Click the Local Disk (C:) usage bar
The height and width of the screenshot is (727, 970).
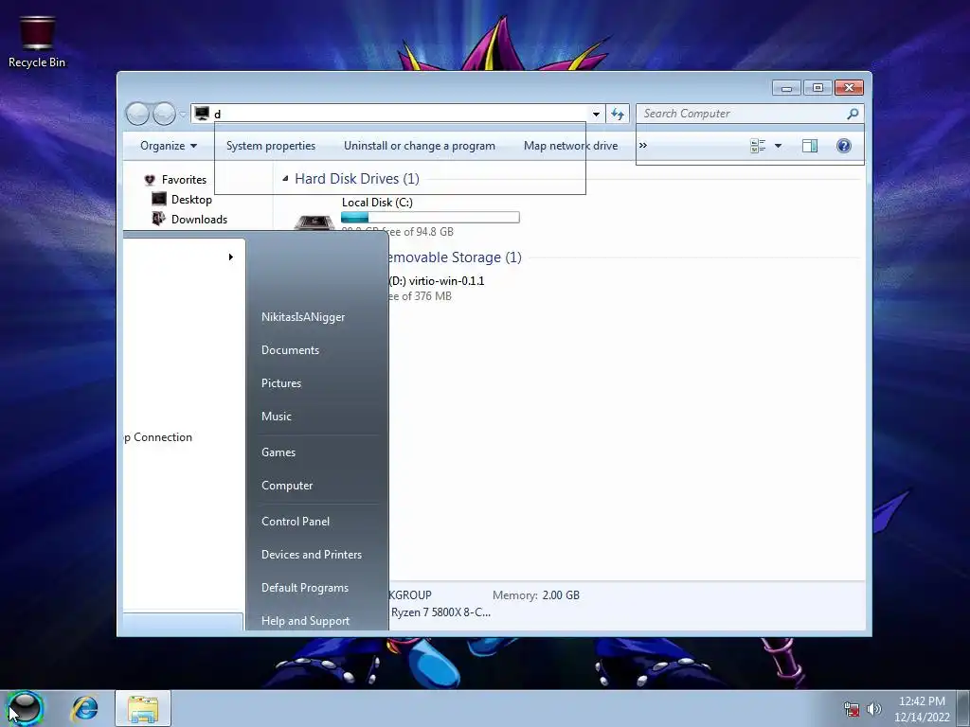(430, 217)
